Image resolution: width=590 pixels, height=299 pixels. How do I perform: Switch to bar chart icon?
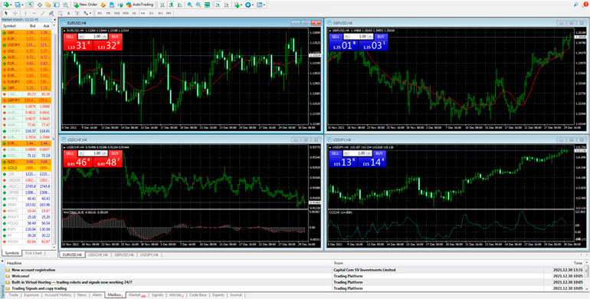click(162, 5)
